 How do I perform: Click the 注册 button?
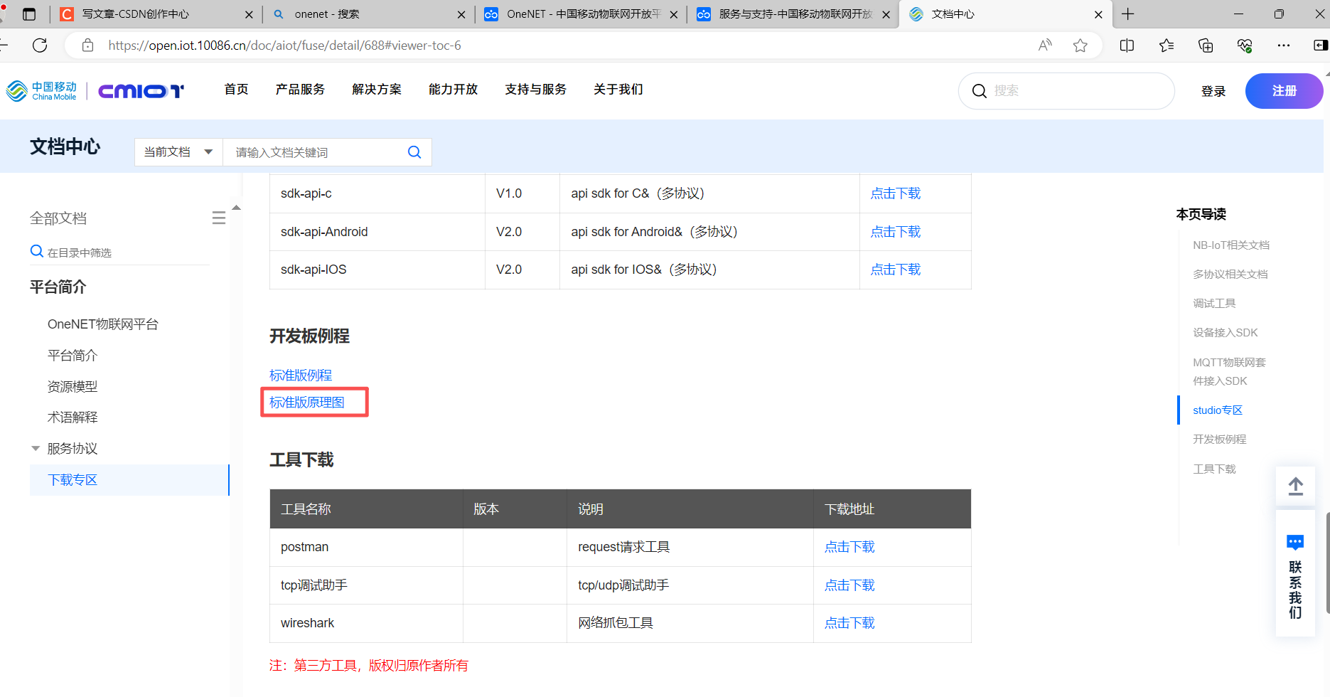[x=1284, y=91]
